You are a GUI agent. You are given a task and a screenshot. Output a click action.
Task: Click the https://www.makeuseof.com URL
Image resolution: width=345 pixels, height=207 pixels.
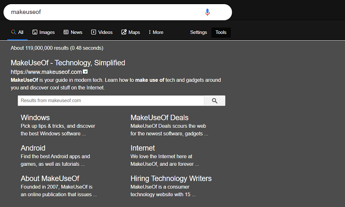tap(46, 72)
